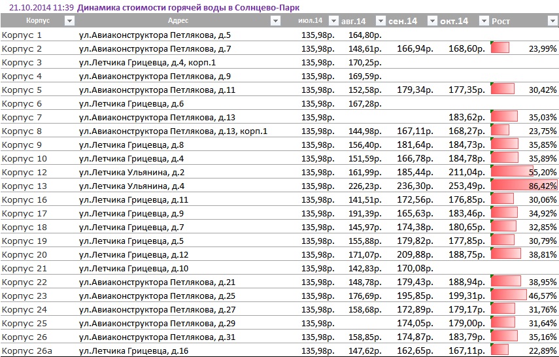The width and height of the screenshot is (559, 357).
Task: Select the 'Корпус 21' cell
Action: (24, 268)
